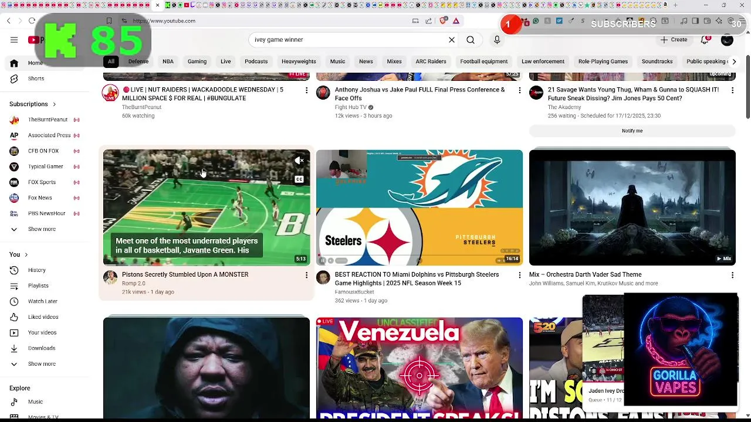Expand the Subscriptions section chevron
The image size is (751, 422).
click(54, 104)
